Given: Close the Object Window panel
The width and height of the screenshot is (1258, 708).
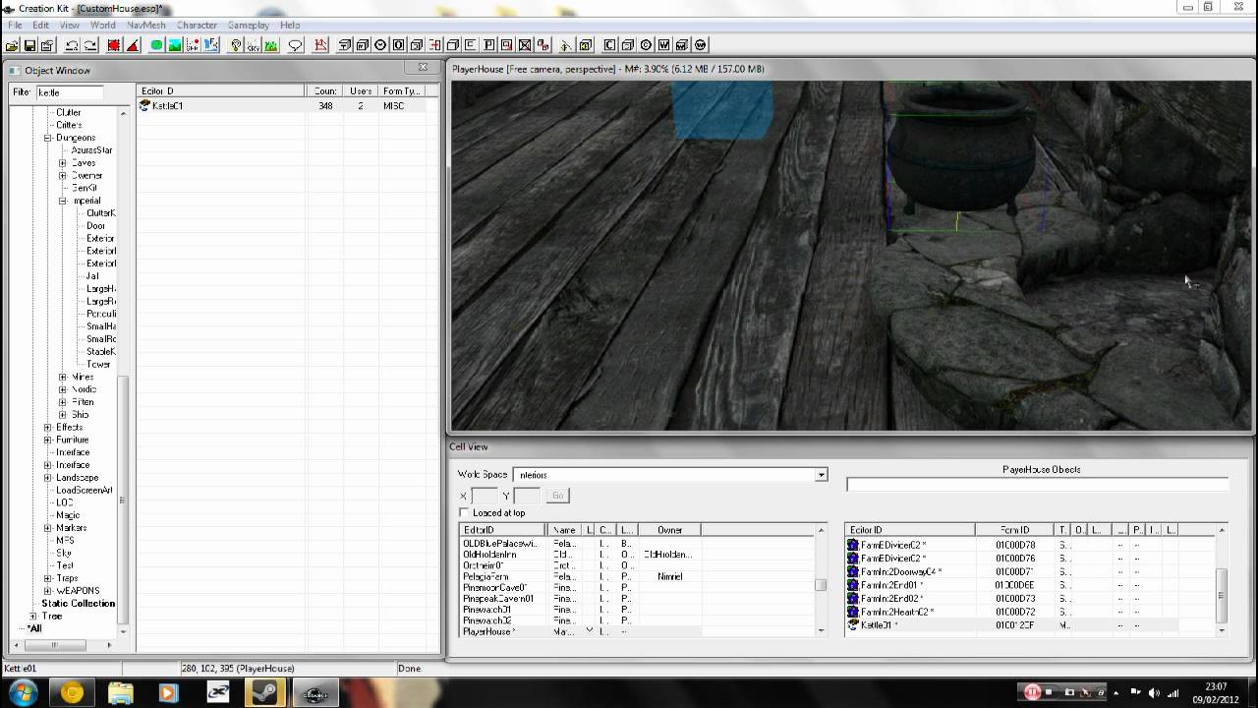Looking at the screenshot, I should [424, 68].
